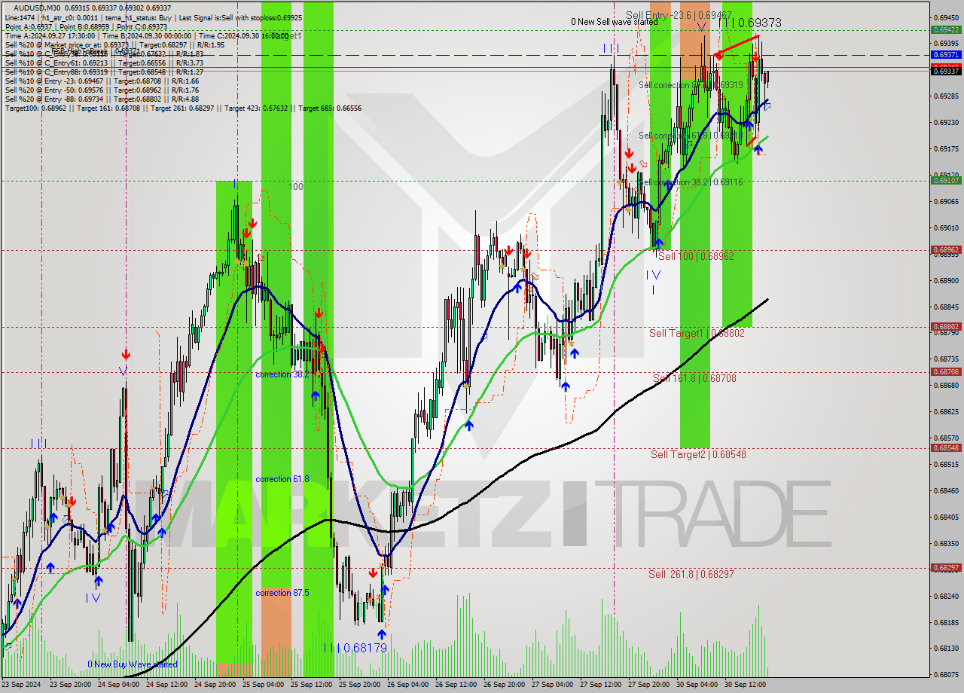This screenshot has height=693, width=964.
Task: Click the '23 Sep 2024' date label
Action: coord(22,685)
